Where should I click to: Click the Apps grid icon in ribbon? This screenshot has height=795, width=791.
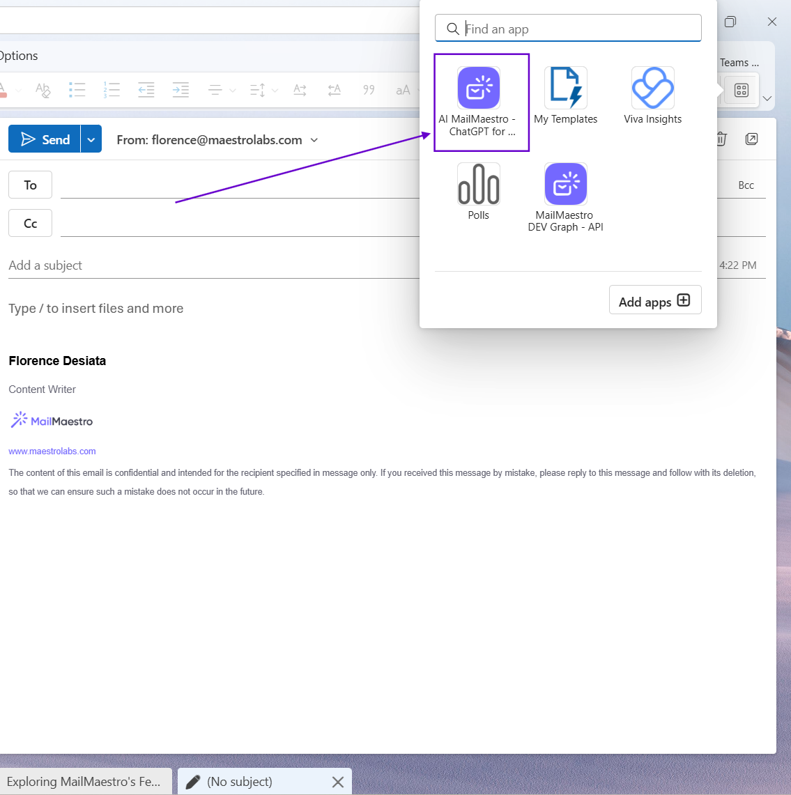click(742, 91)
